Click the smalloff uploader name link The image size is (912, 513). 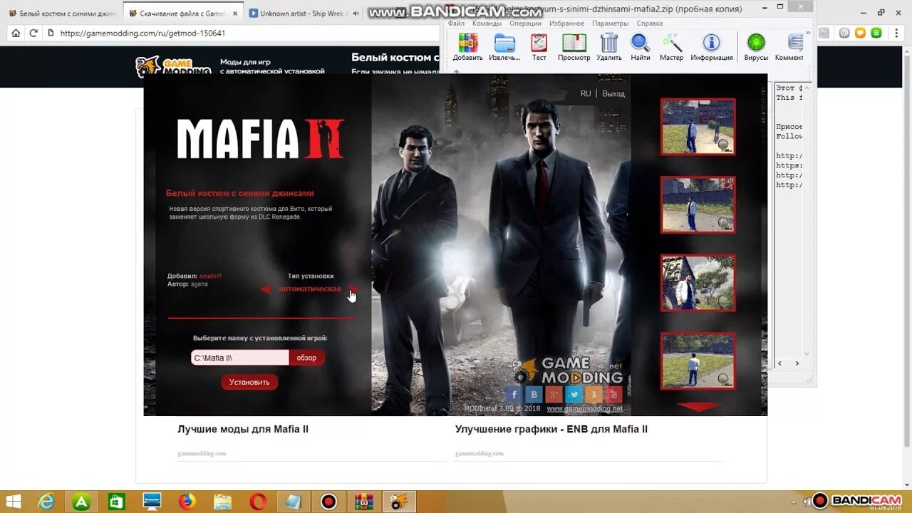[x=210, y=276]
